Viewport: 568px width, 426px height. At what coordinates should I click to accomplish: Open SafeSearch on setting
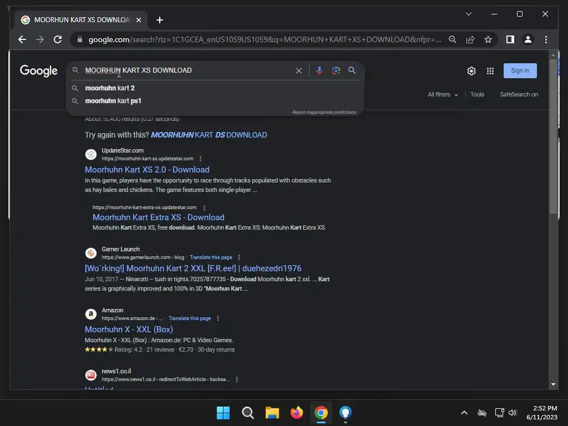(519, 94)
